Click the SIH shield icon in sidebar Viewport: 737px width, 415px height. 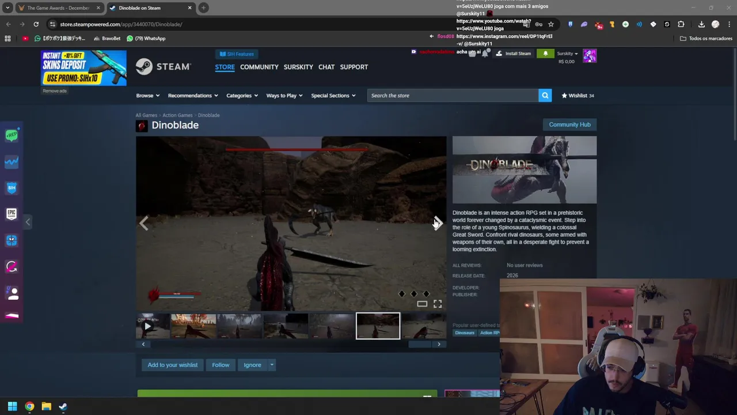pyautogui.click(x=12, y=188)
